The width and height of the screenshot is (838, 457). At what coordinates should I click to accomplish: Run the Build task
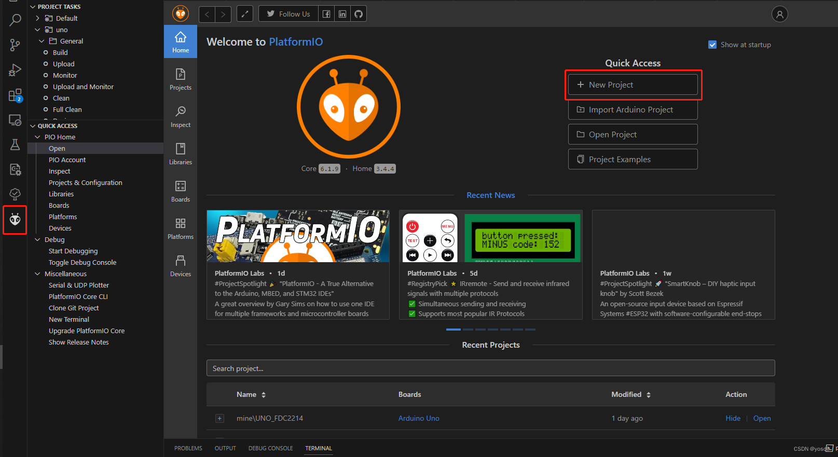(60, 52)
